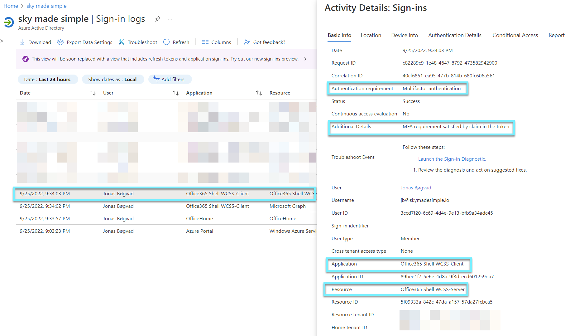Screen dimensions: 565x336
Task: Click the Multifactor authentication value
Action: tap(431, 89)
